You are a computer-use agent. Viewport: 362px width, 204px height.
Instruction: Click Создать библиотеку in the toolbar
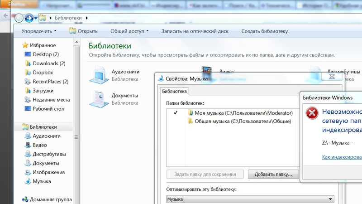(x=265, y=31)
